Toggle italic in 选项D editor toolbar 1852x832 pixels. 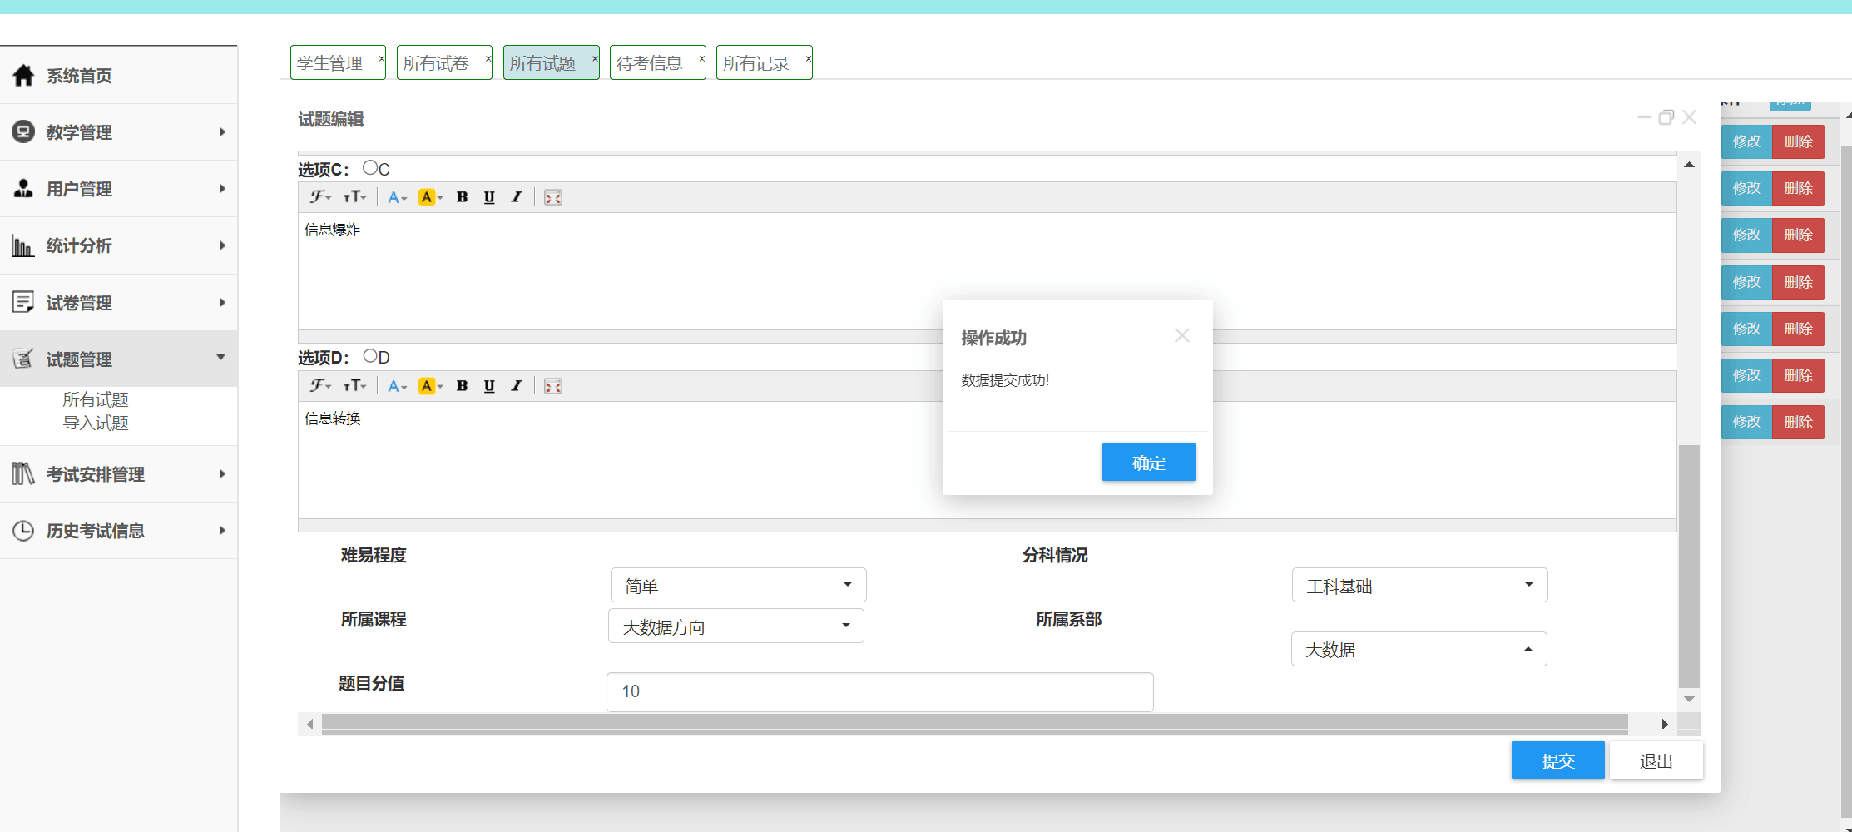517,386
